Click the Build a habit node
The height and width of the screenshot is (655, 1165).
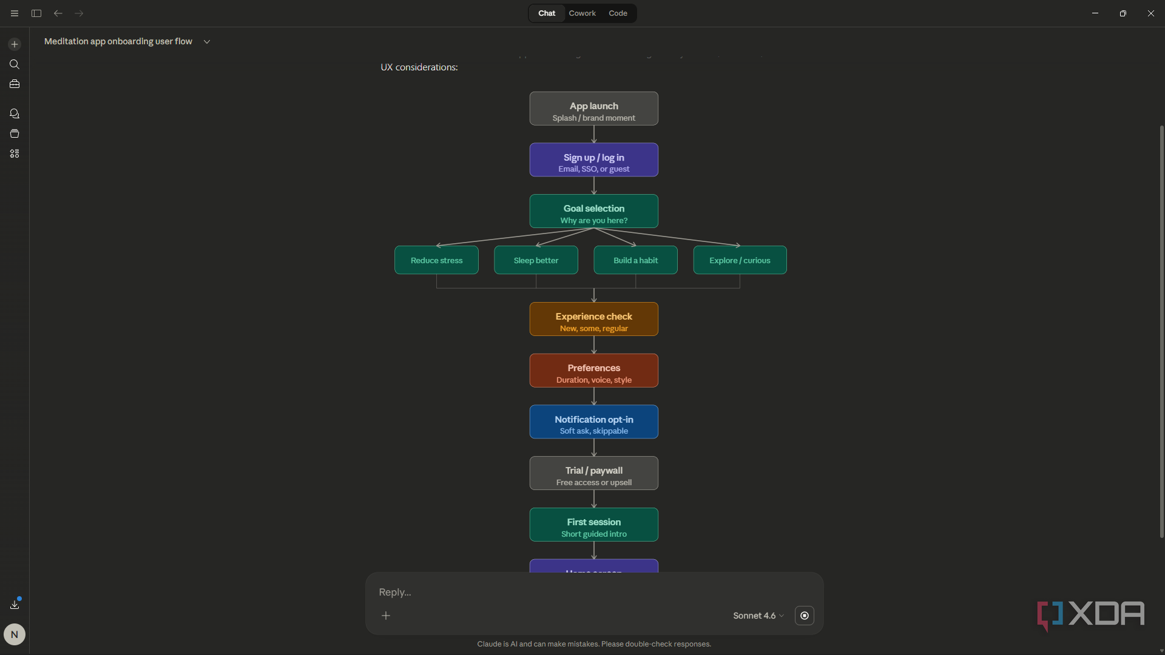click(x=635, y=260)
